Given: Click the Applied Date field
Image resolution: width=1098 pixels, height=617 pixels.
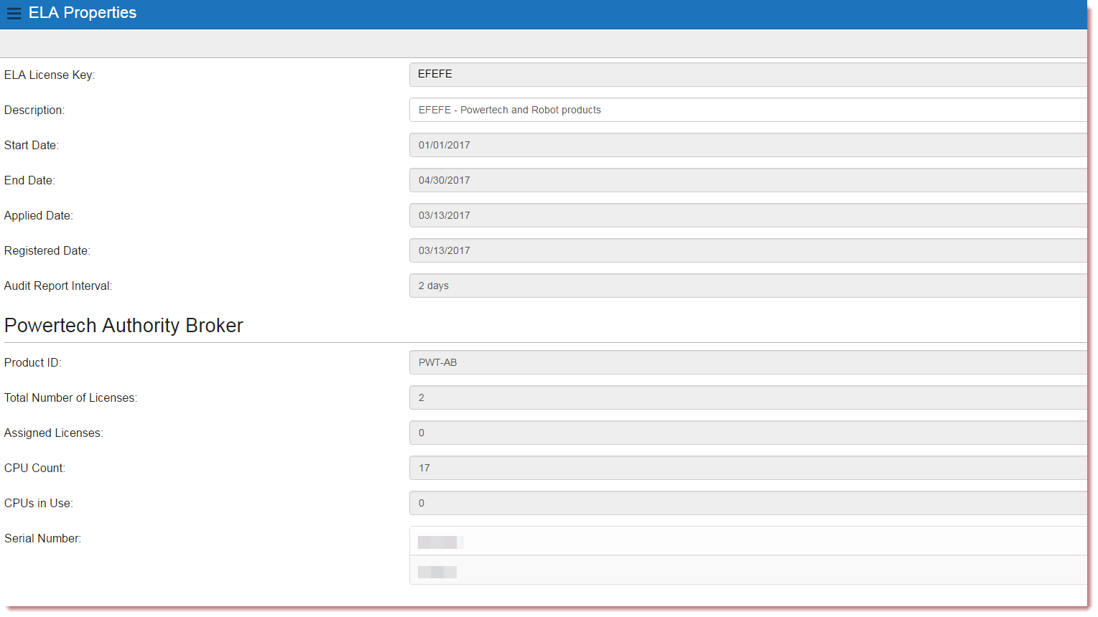Looking at the screenshot, I should click(748, 215).
